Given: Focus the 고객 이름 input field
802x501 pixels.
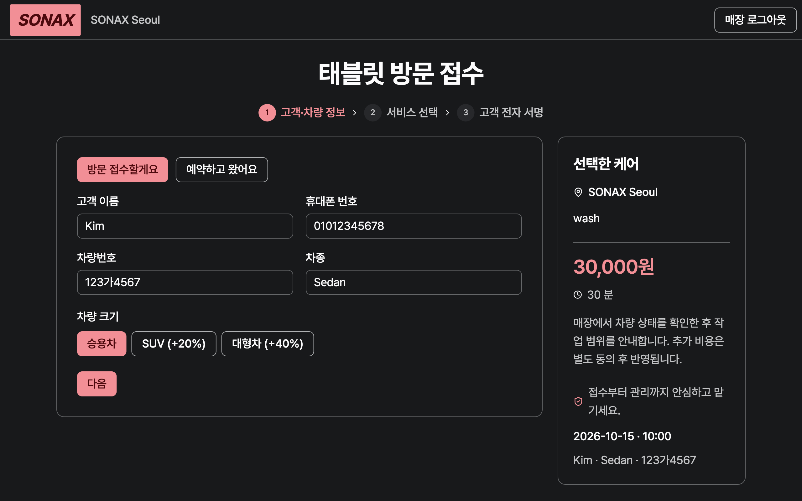Looking at the screenshot, I should click(185, 226).
